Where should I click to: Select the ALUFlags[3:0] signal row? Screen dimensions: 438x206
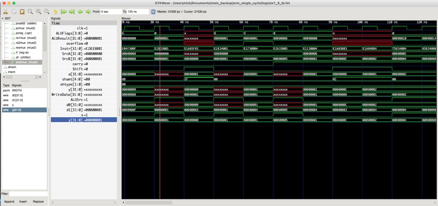84,34
